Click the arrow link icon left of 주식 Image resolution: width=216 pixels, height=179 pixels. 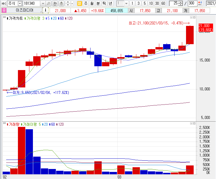point(4,3)
